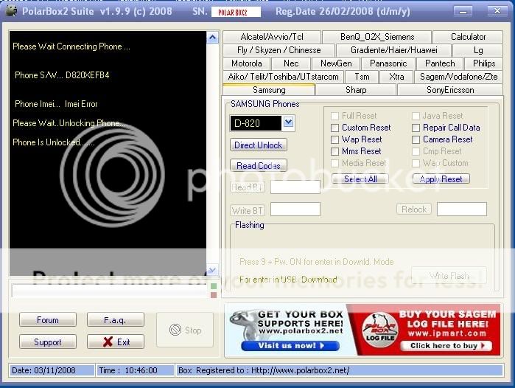Open the Forum button

click(48, 319)
